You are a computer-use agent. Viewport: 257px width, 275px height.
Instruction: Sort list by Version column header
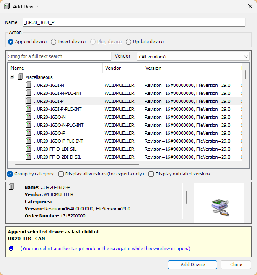pos(191,68)
